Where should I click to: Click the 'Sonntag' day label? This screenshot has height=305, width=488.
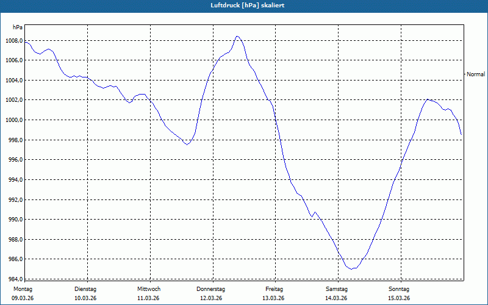tap(399, 289)
